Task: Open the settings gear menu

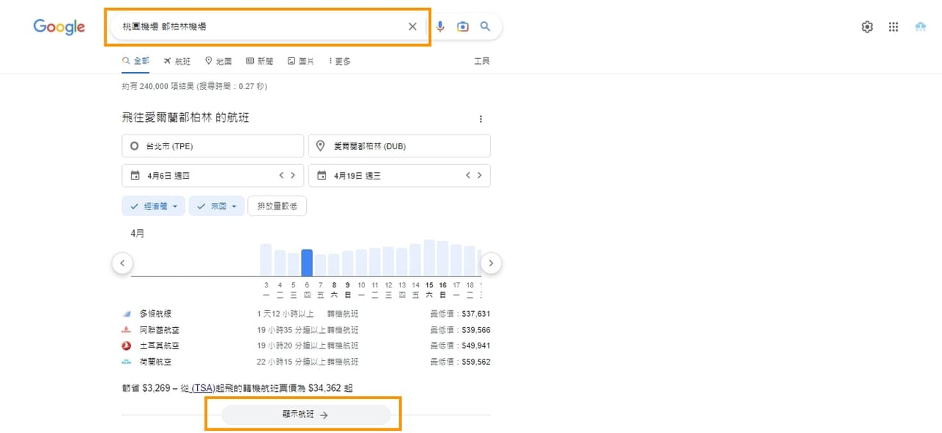Action: [867, 26]
